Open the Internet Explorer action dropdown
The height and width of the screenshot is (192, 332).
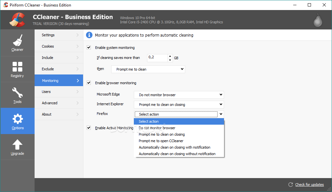pos(179,105)
